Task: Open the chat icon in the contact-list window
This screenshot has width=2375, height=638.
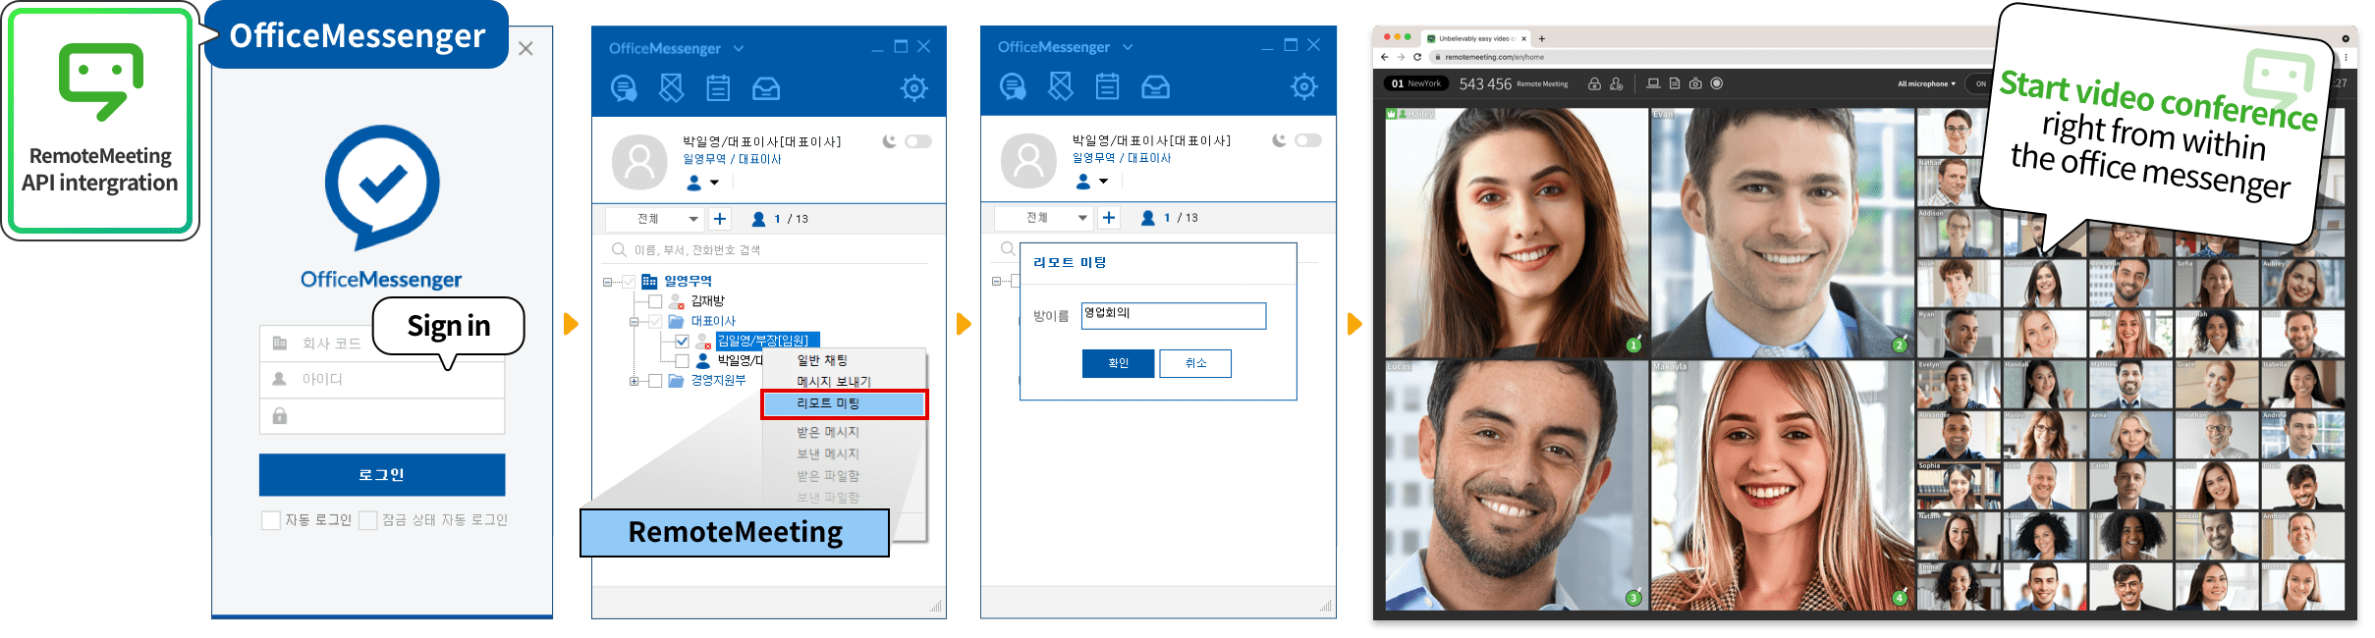Action: [624, 88]
